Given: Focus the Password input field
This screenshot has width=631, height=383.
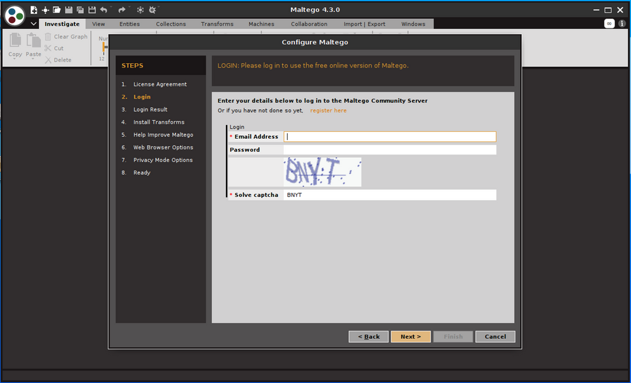Looking at the screenshot, I should pos(389,150).
